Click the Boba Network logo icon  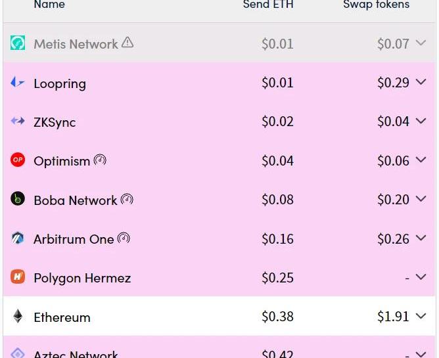coord(18,199)
